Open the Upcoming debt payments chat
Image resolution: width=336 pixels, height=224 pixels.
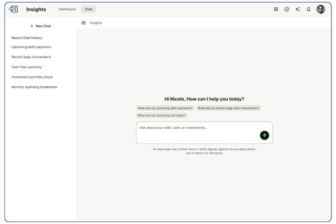click(31, 47)
